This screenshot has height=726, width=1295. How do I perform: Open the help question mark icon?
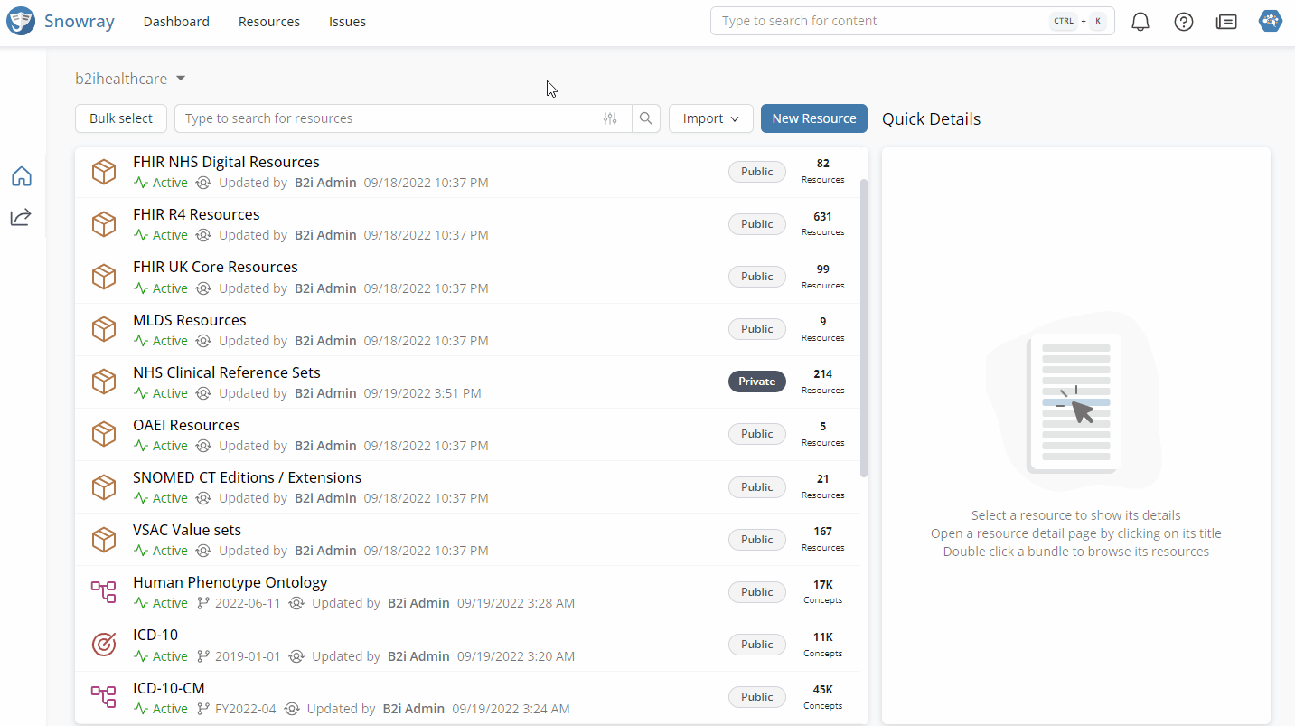1184,22
